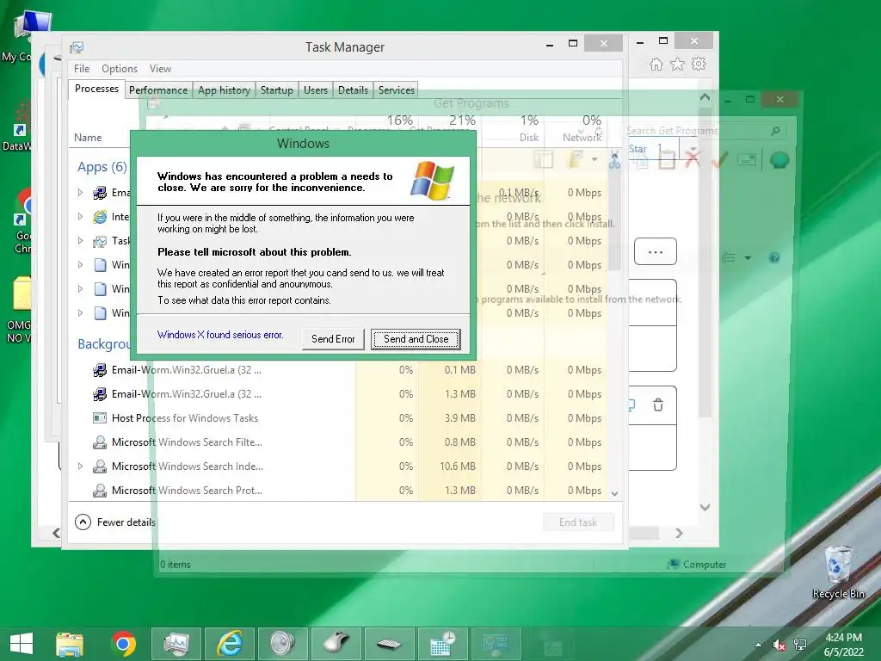Image resolution: width=881 pixels, height=661 pixels.
Task: Open Internet Explorer Tools gear icon
Action: coord(699,64)
